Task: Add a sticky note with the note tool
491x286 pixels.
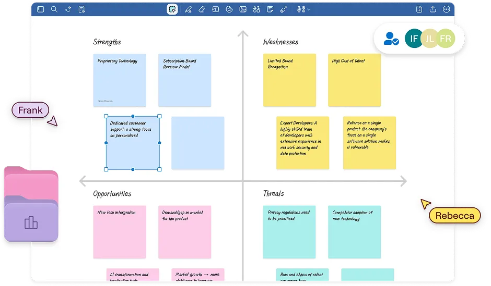Action: [270, 9]
